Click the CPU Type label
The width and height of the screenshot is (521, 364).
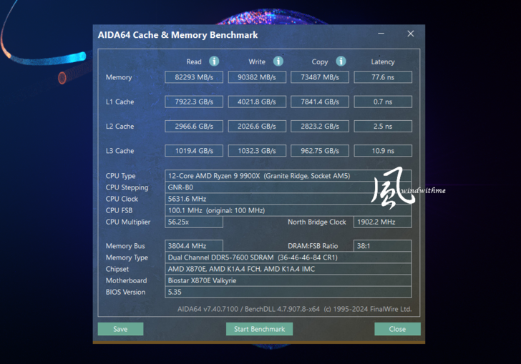121,176
